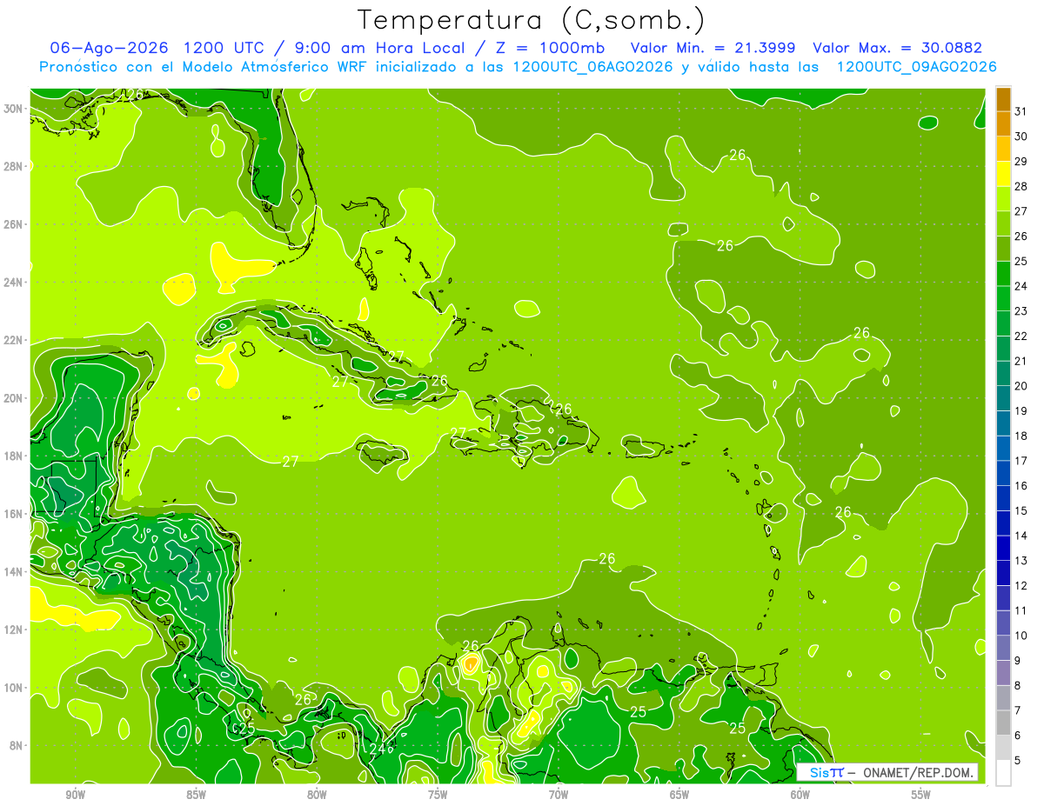Click the latitude axis label "16N"
This screenshot has width=1044, height=806.
point(14,514)
